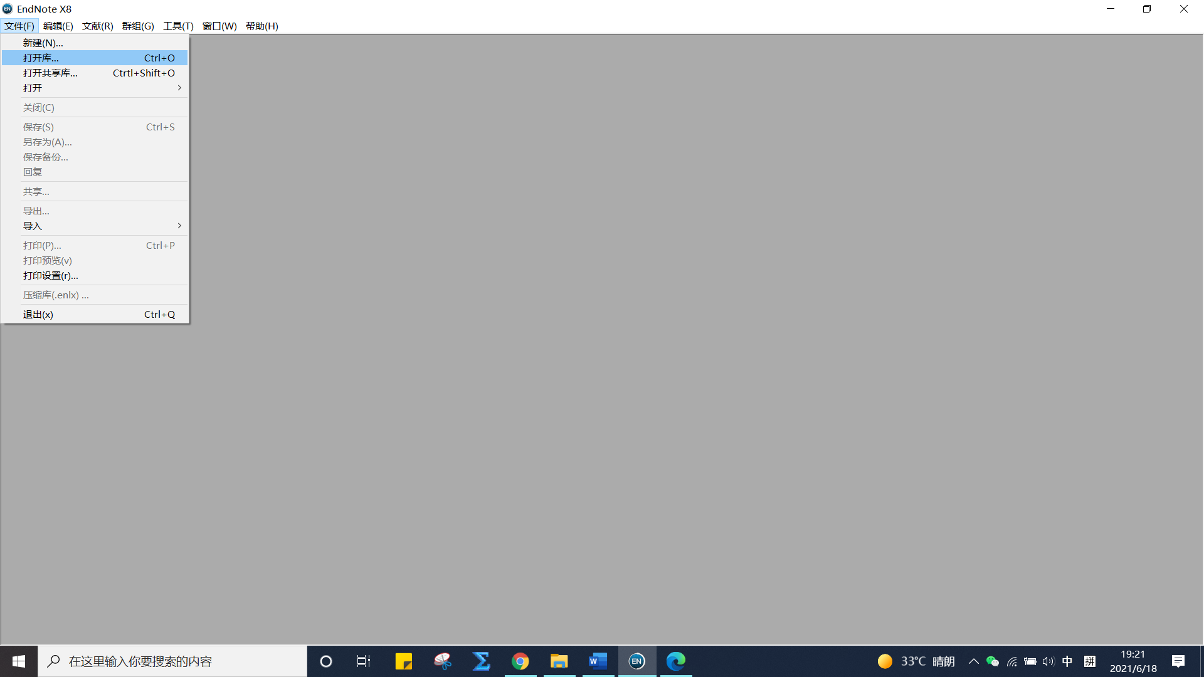
Task: Show hidden system tray icons chevron
Action: (973, 661)
